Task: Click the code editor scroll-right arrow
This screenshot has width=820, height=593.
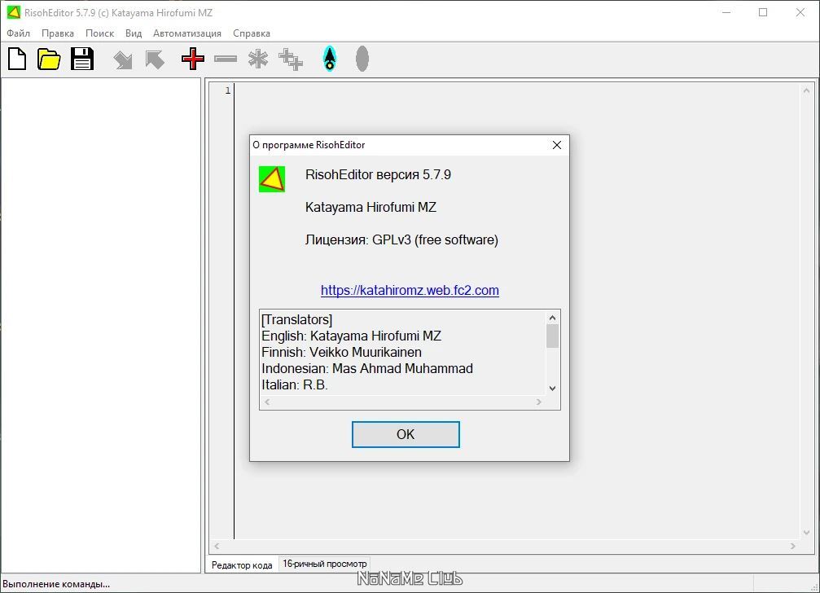Action: (x=793, y=547)
